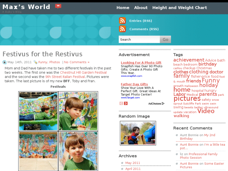Select the family tag

tap(182, 76)
